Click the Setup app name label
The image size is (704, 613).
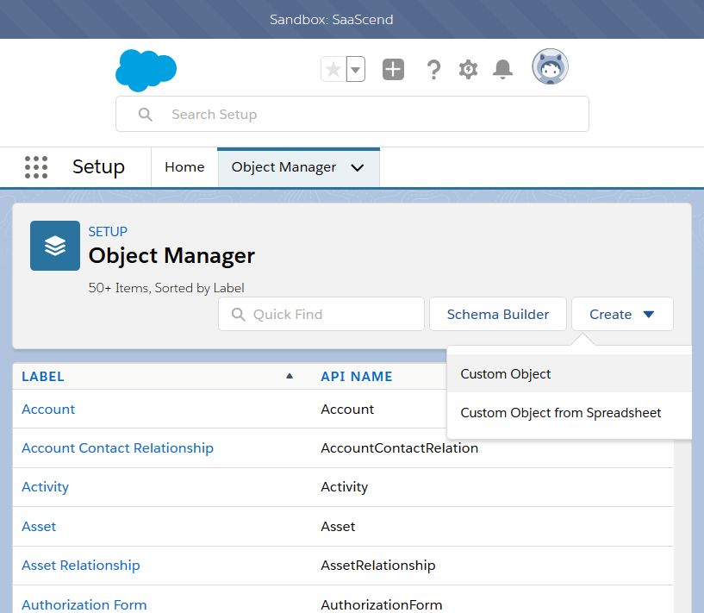click(x=98, y=167)
